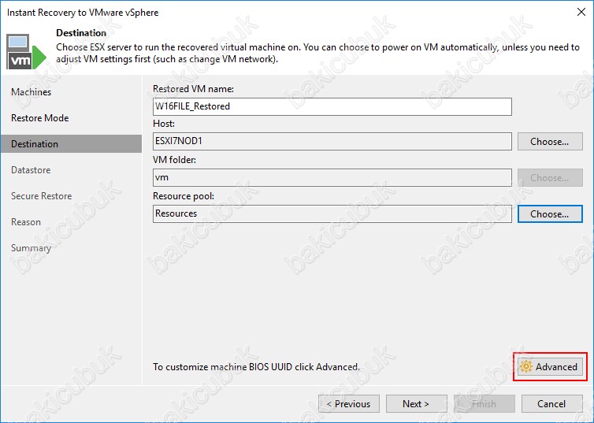The image size is (594, 423).
Task: Click the VM folder field
Action: tap(332, 177)
